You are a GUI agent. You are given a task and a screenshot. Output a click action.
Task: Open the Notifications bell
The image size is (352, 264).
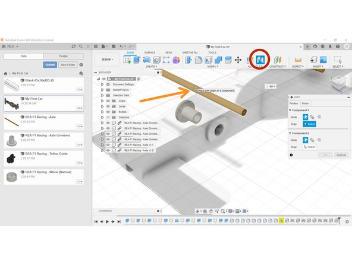(x=330, y=46)
